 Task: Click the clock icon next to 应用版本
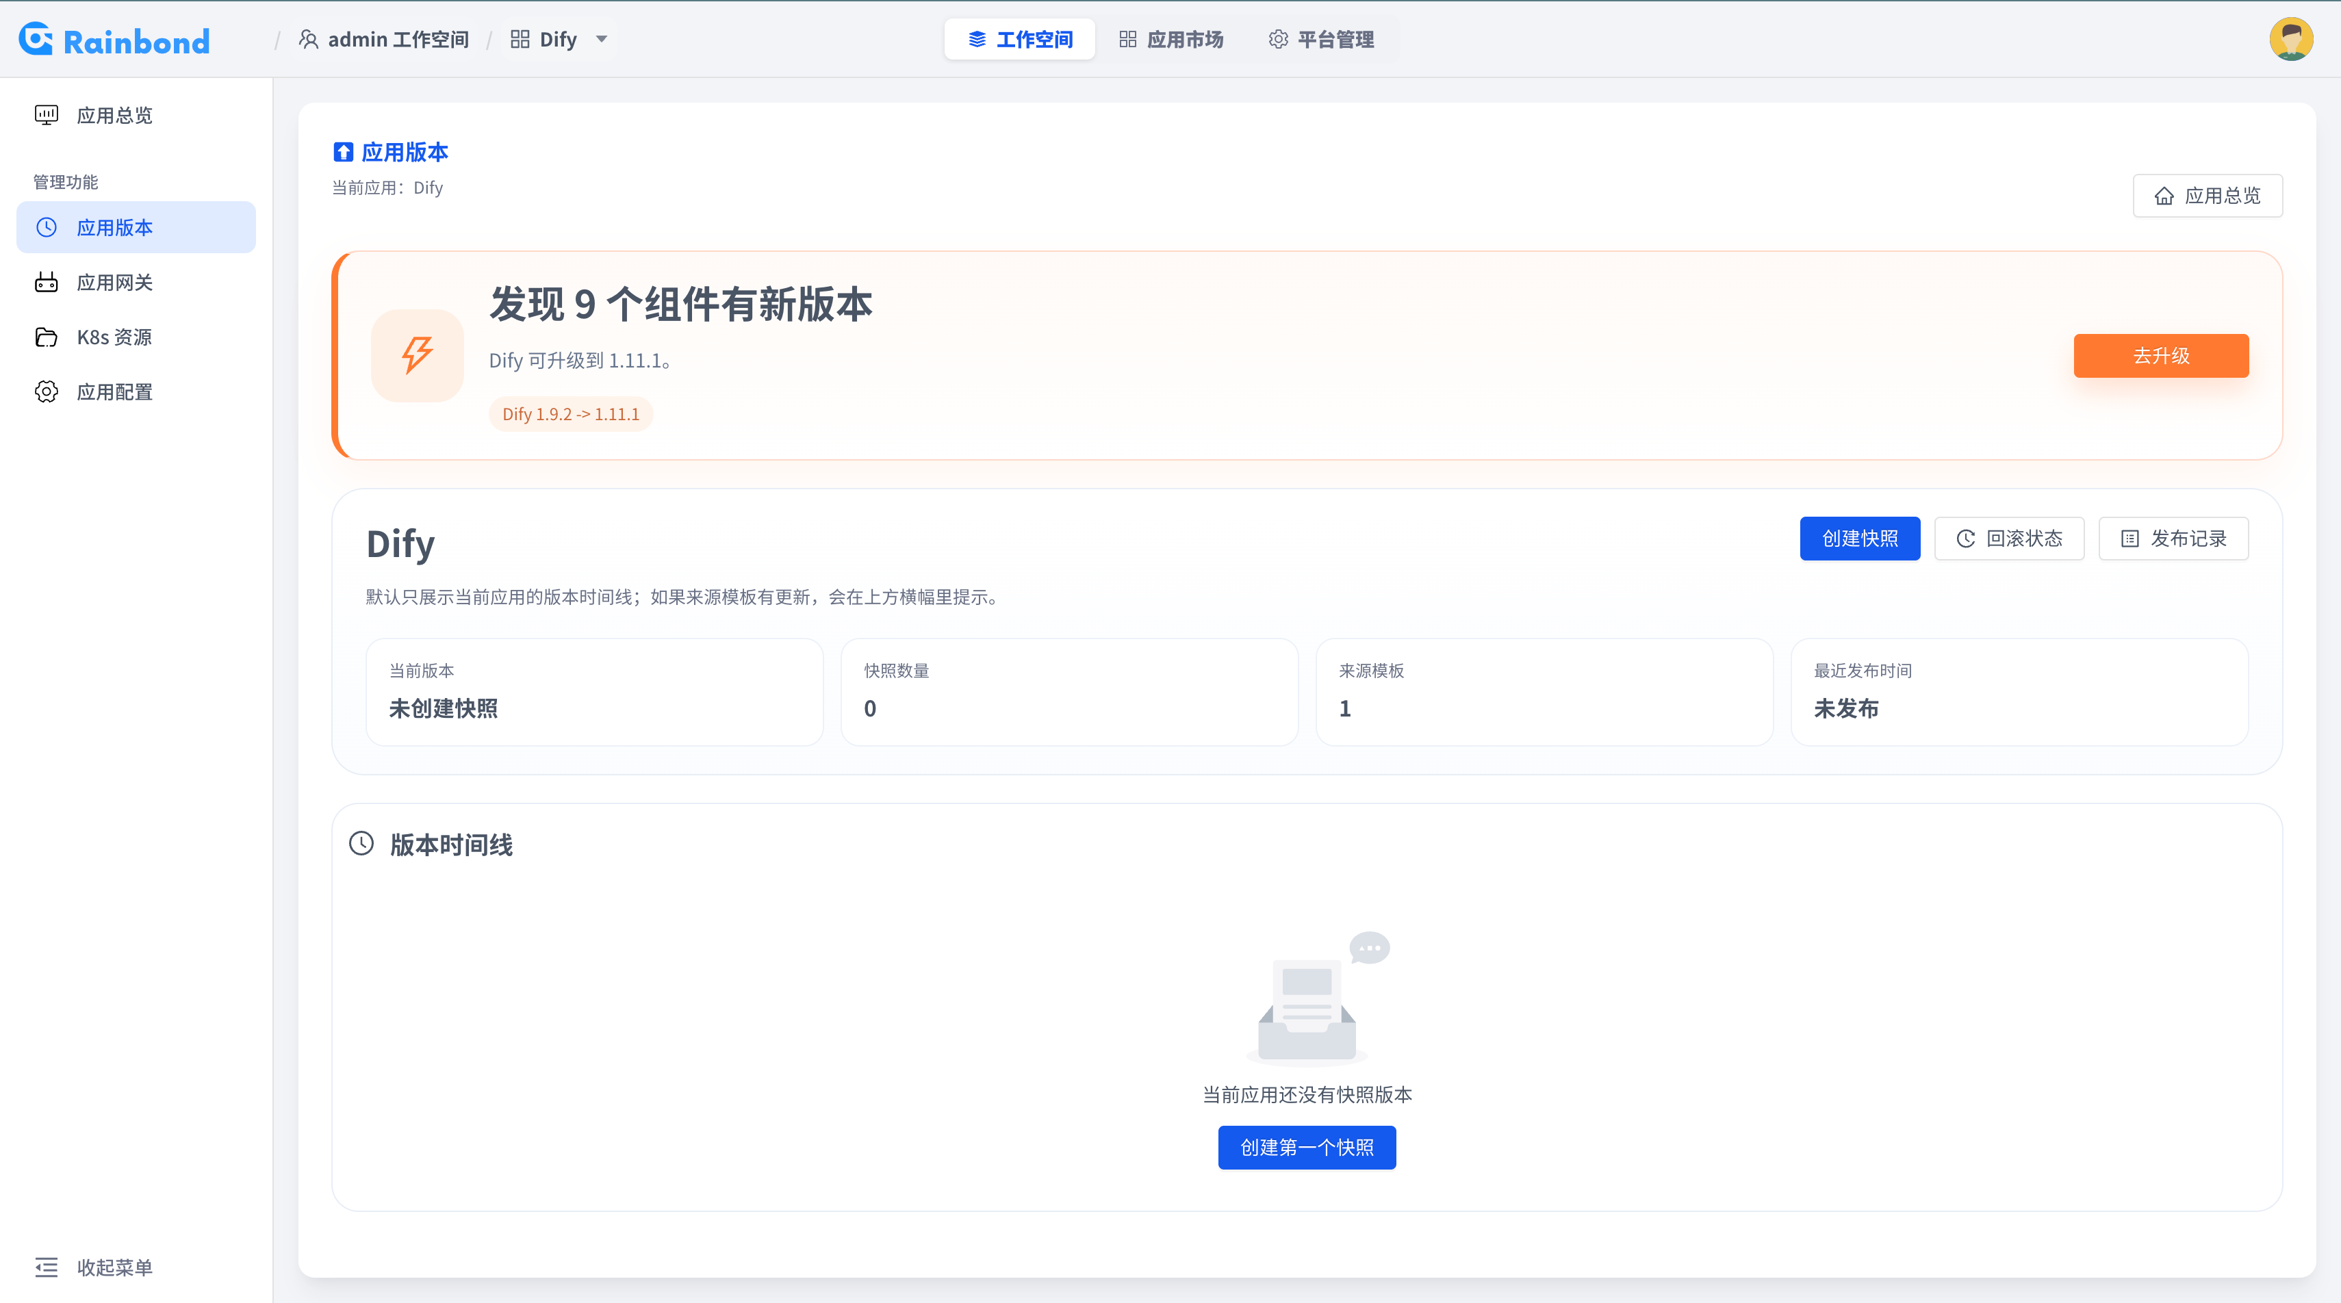(47, 227)
